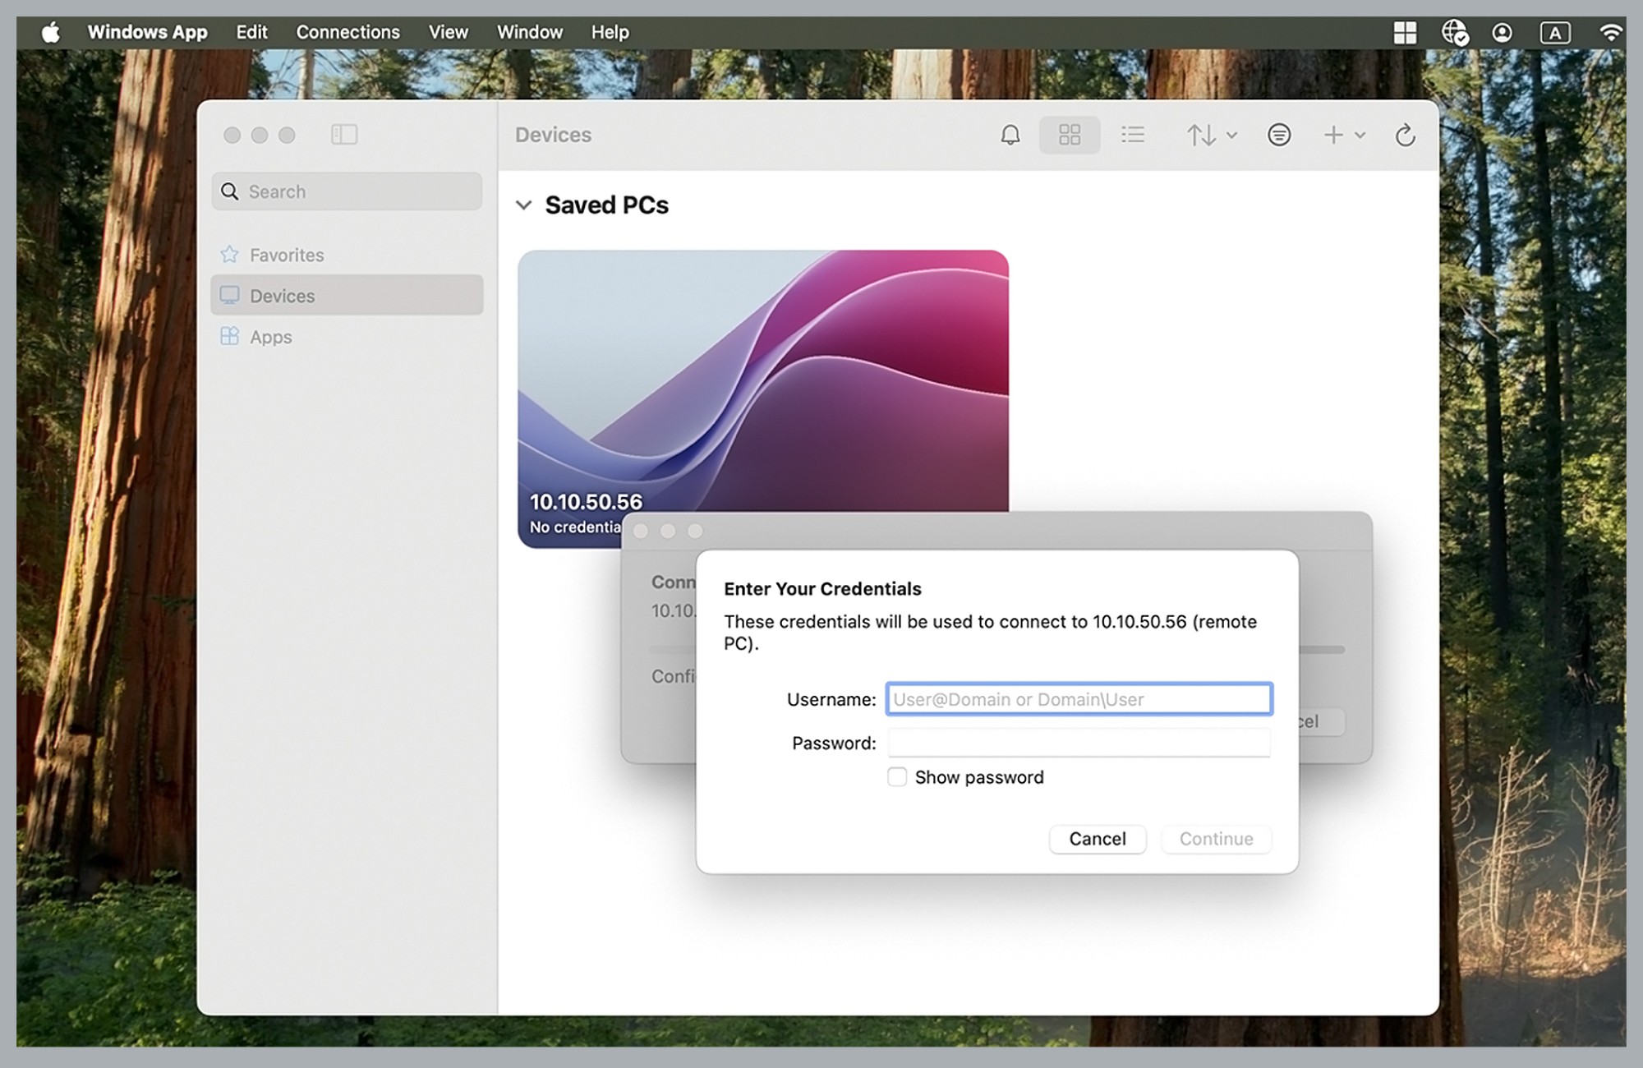Screen dimensions: 1643x1068
Task: Open the Connections menu
Action: [x=347, y=32]
